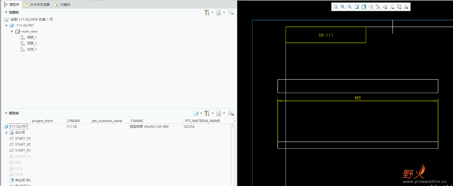Select the 20-111 note text in drawing

tap(326, 35)
